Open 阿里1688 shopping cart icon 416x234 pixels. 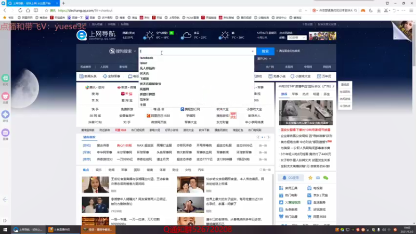tap(309, 216)
